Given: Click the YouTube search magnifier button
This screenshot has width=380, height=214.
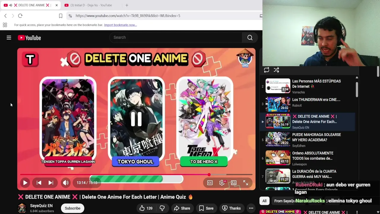Looking at the screenshot, I should point(250,37).
